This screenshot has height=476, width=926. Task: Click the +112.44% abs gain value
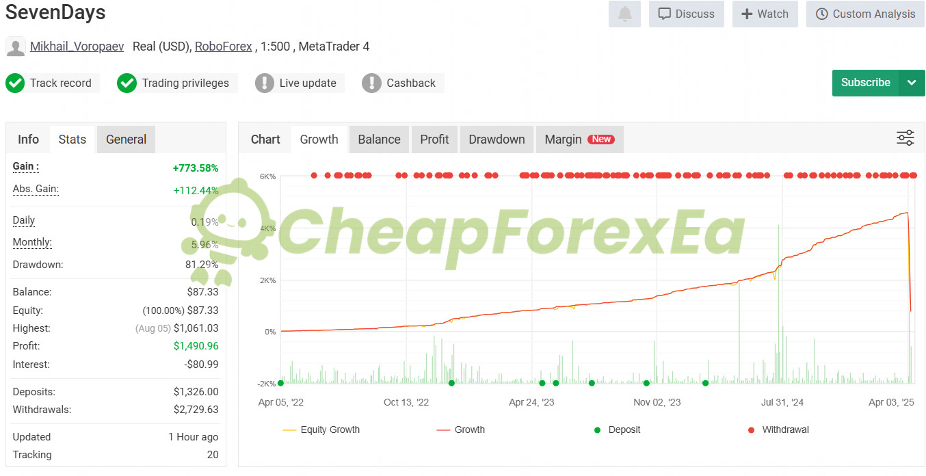(196, 190)
